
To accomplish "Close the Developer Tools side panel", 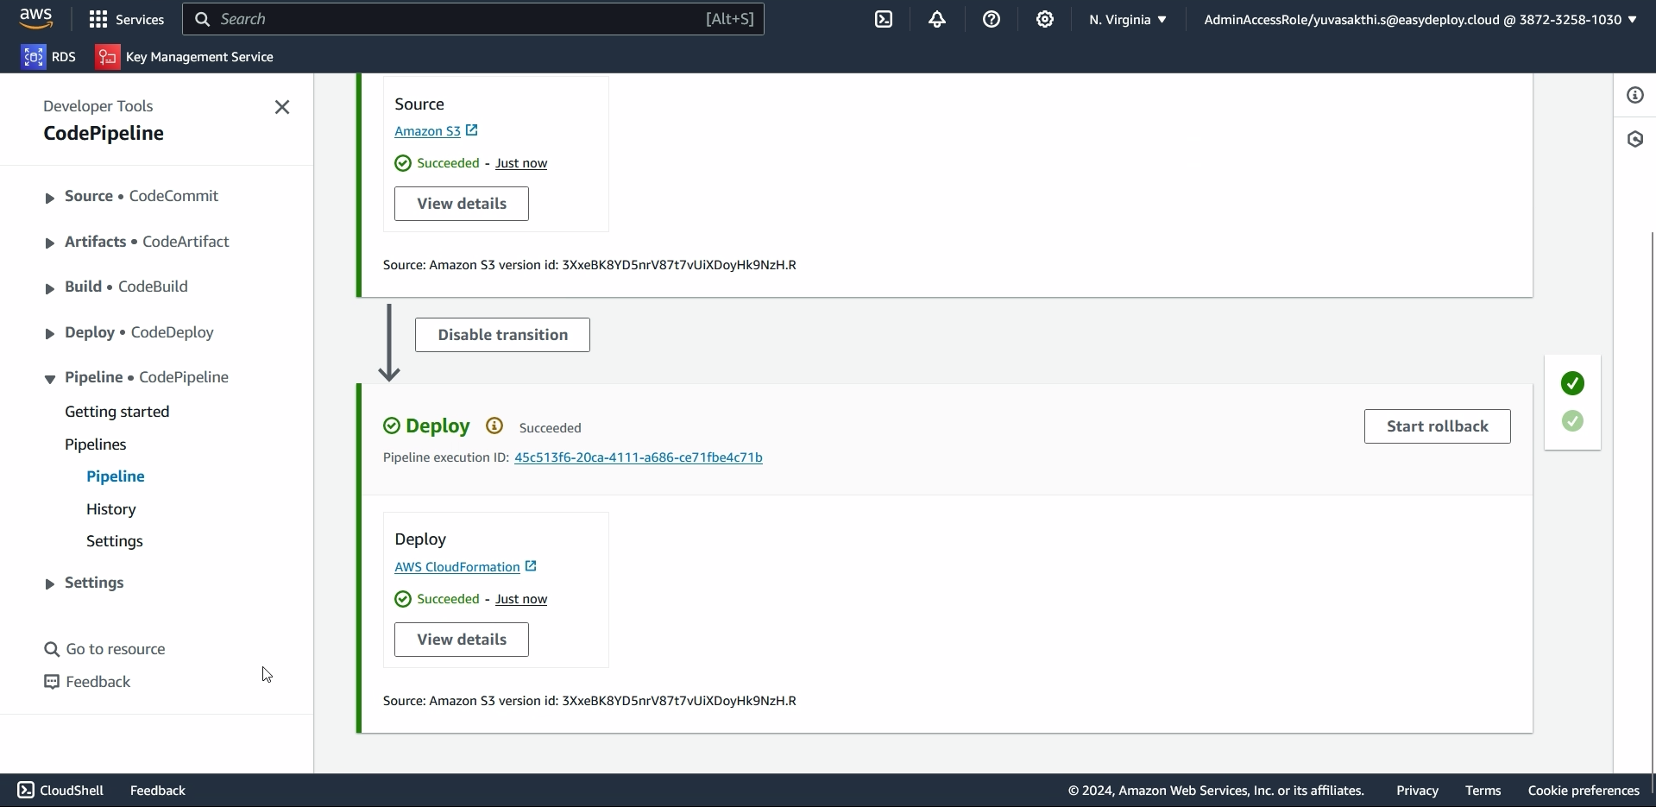I will click(x=282, y=107).
